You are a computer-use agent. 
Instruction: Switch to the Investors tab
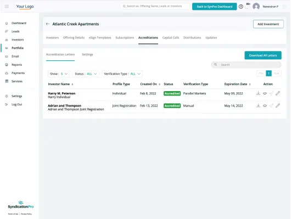click(x=52, y=38)
